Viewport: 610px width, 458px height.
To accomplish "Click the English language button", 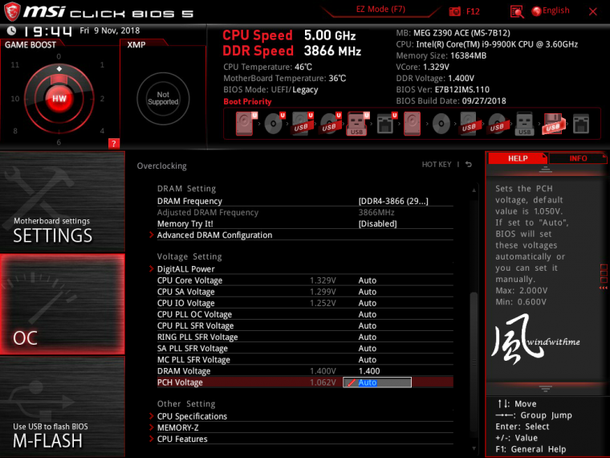I will coord(556,10).
